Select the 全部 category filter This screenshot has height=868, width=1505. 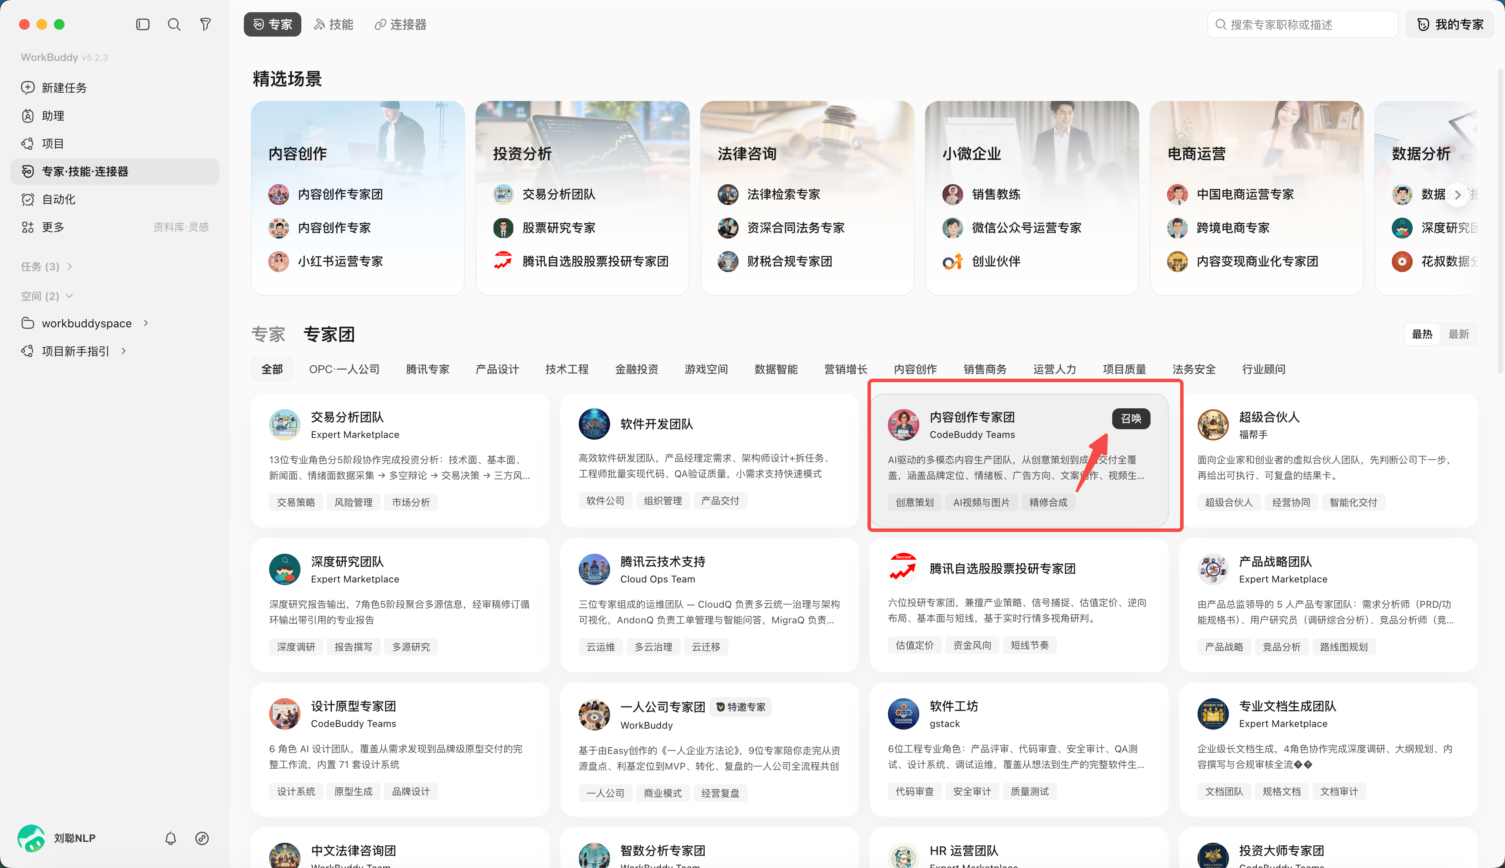(x=272, y=369)
